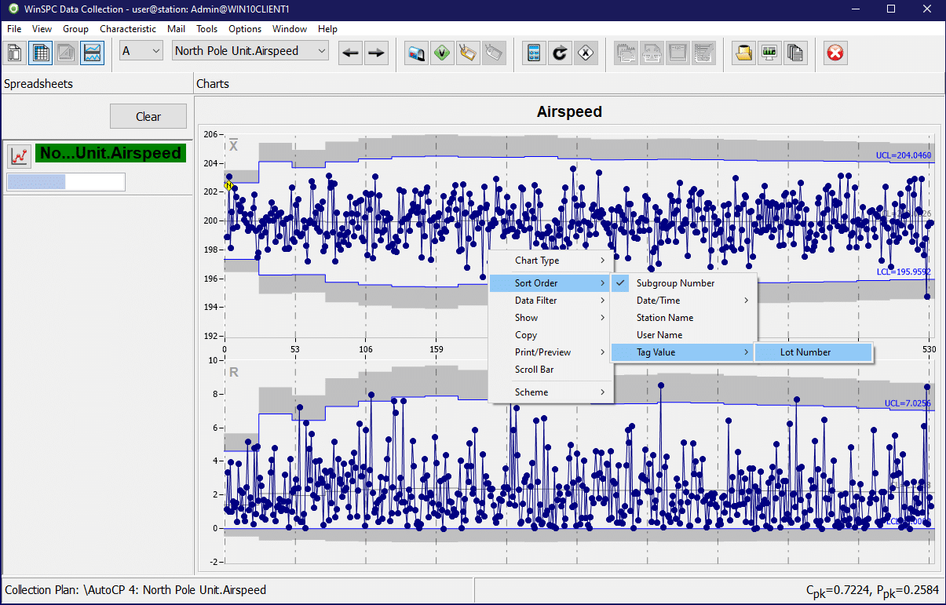Click the red circle X toolbar icon
The width and height of the screenshot is (946, 605).
pos(835,53)
